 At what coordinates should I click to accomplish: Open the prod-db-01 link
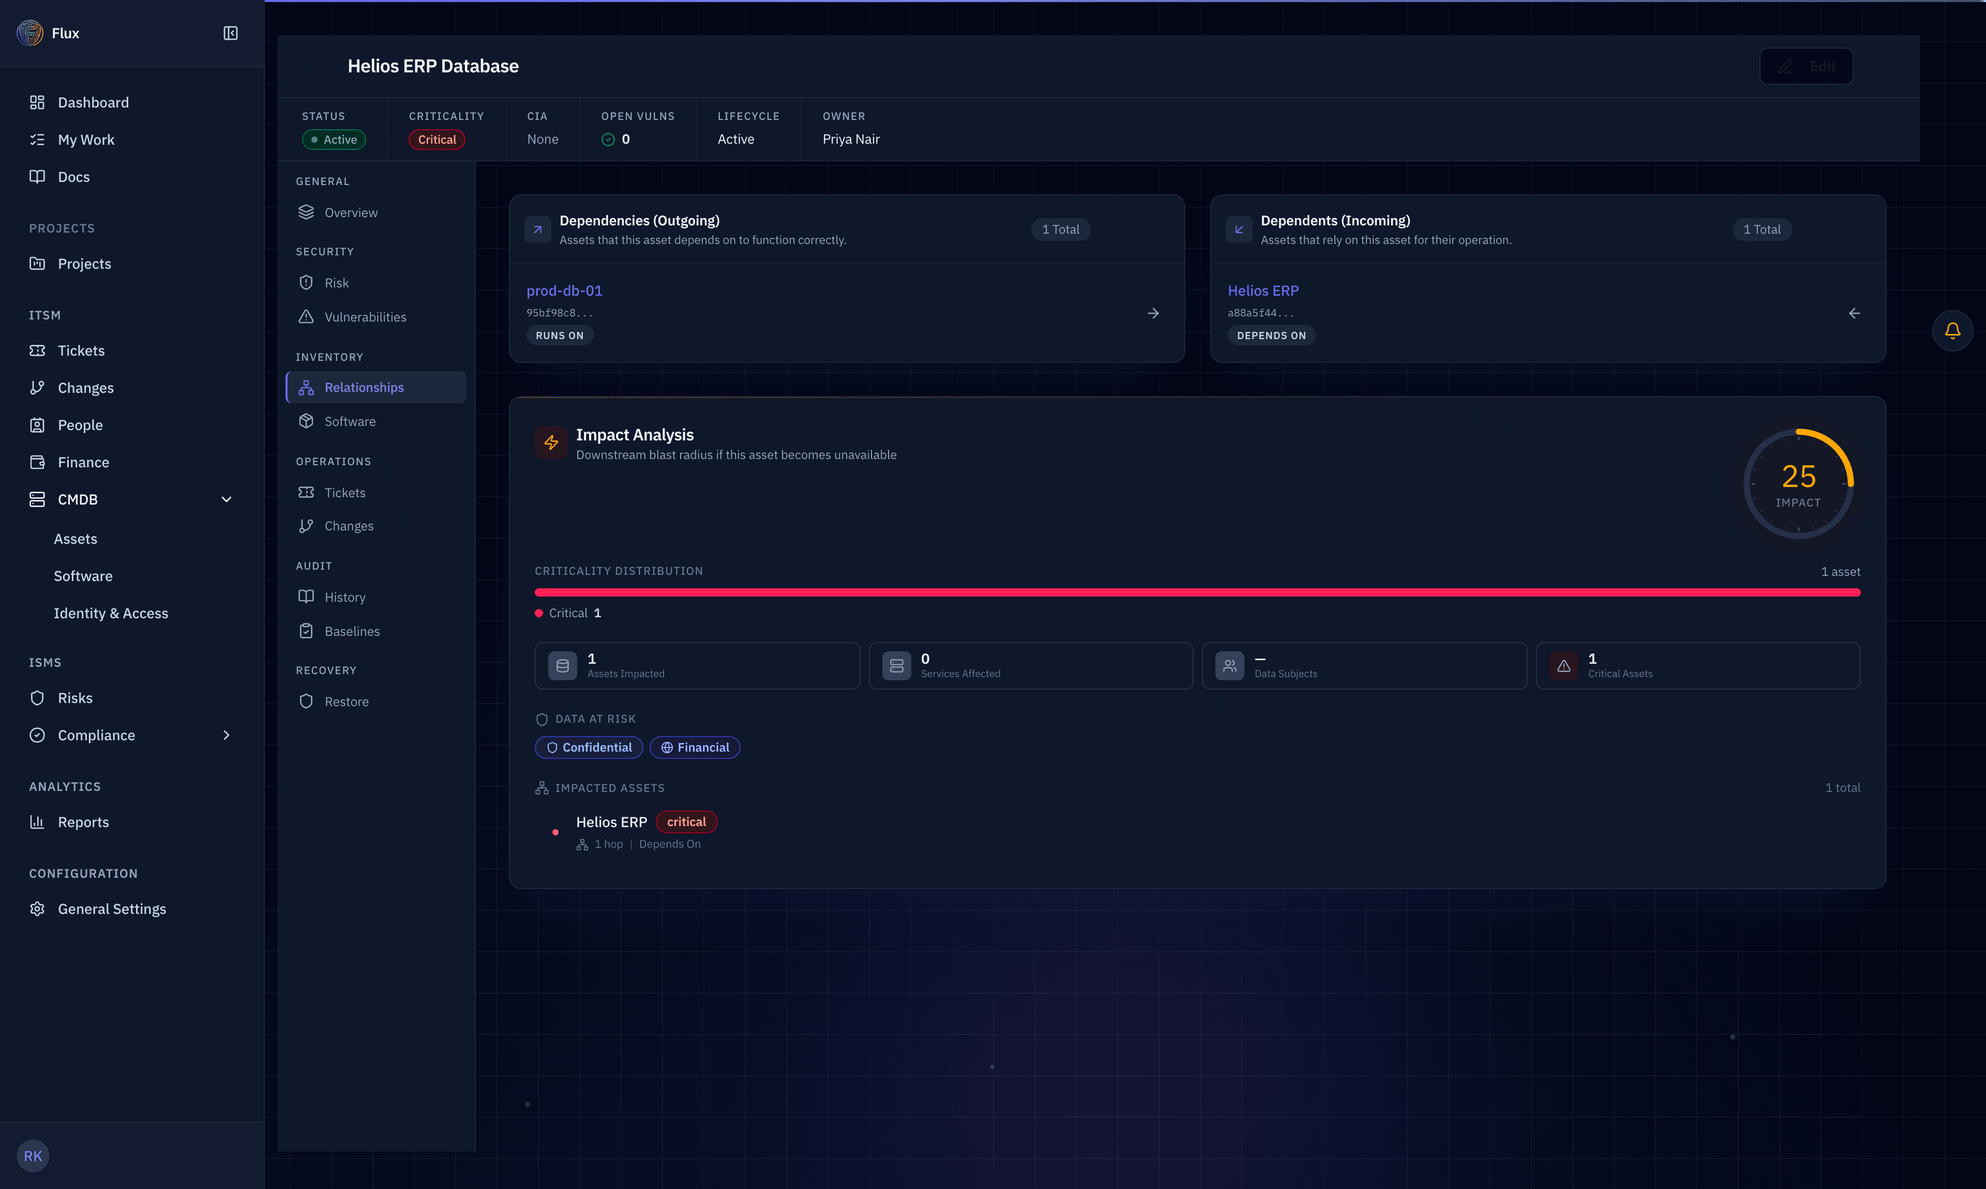pyautogui.click(x=564, y=291)
